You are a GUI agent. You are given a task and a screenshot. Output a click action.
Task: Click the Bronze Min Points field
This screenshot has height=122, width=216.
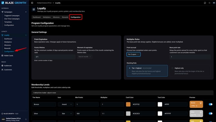point(87,104)
